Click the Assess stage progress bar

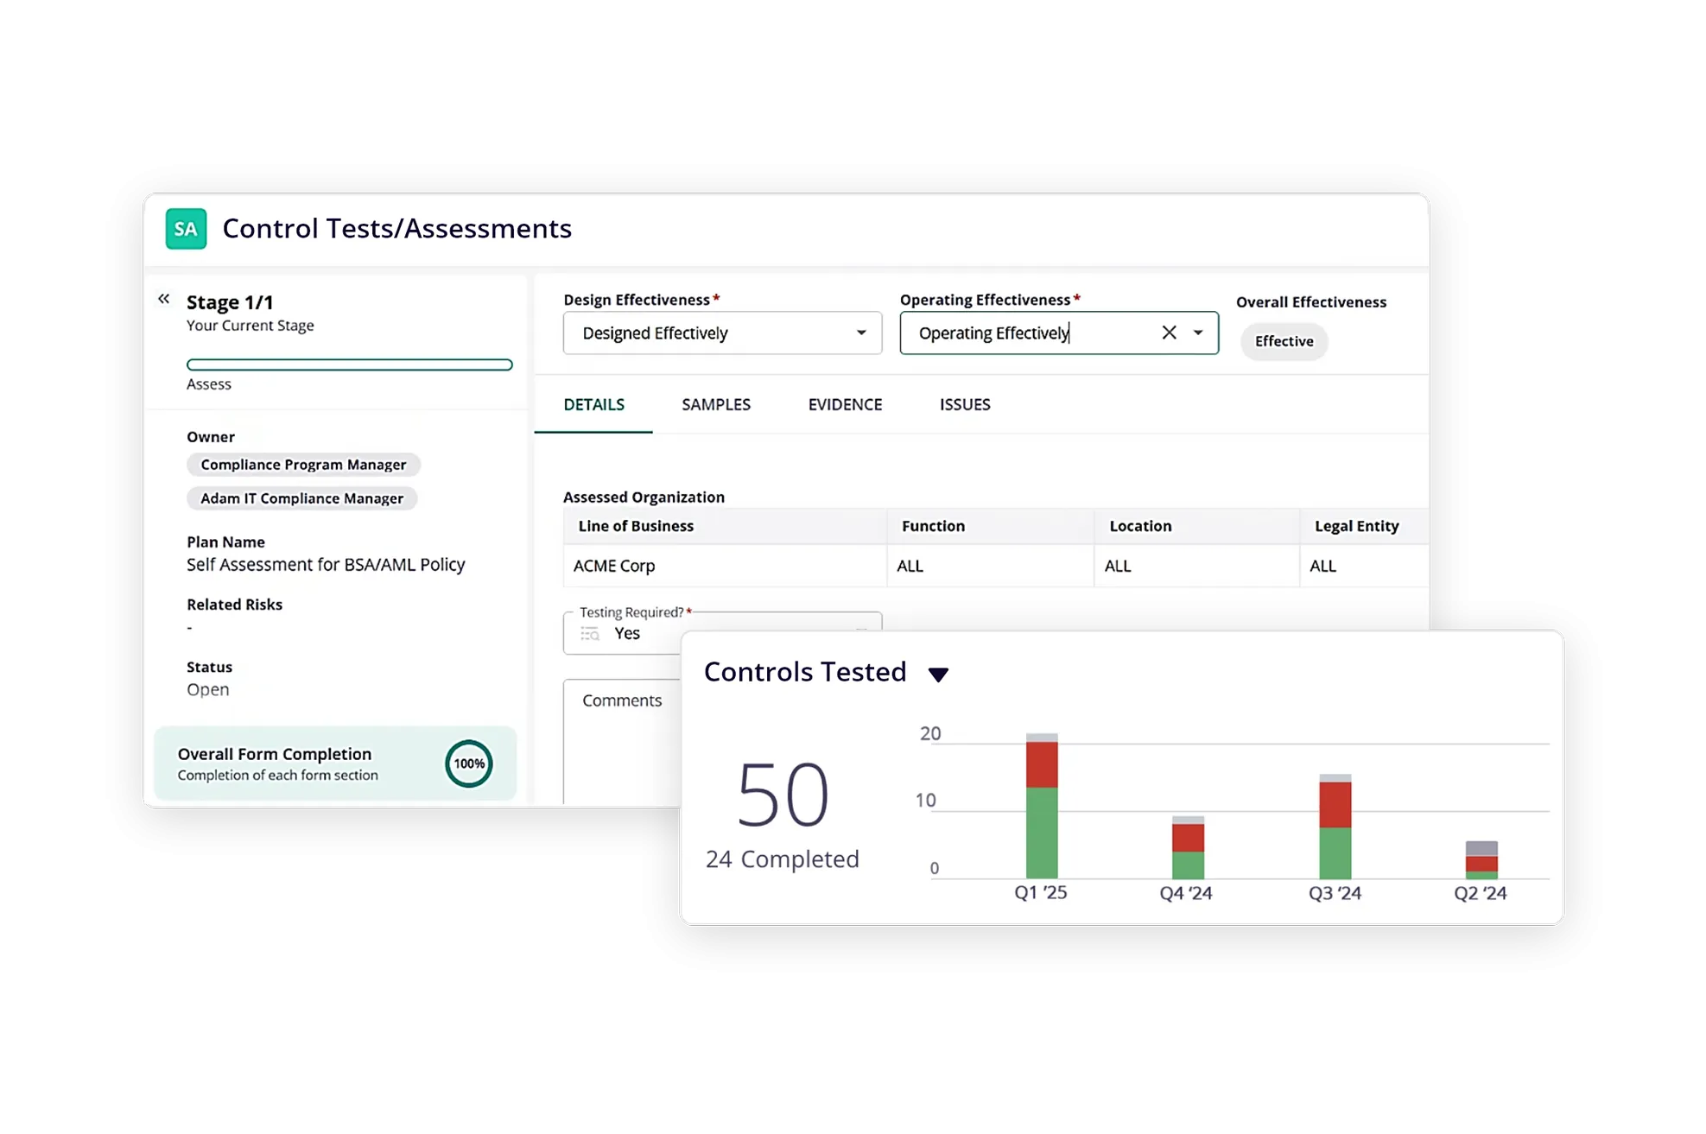[x=349, y=364]
